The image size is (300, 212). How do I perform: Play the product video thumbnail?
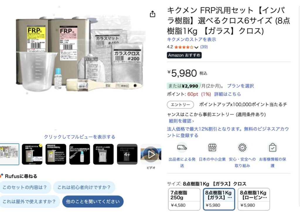click(x=151, y=154)
